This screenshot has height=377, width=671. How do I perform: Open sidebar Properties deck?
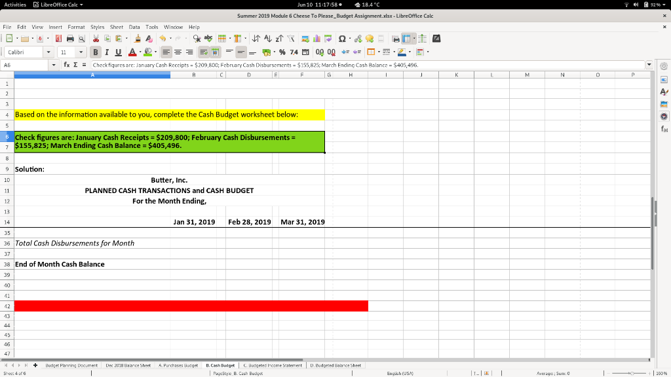pyautogui.click(x=664, y=80)
